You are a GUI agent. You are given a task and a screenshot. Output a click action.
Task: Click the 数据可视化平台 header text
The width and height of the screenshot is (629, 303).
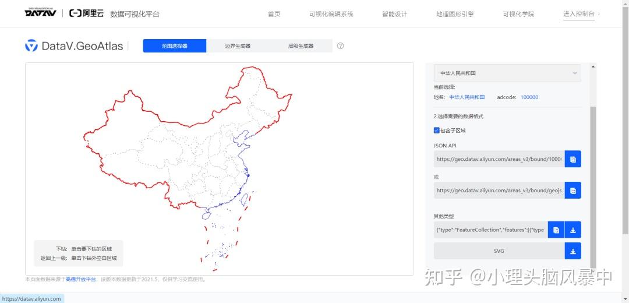[x=135, y=14]
